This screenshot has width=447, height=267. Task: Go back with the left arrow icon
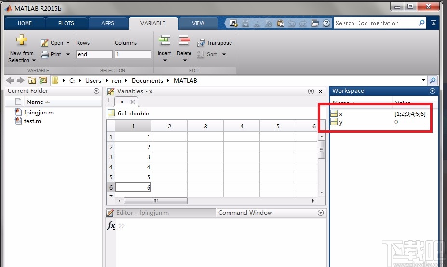(x=10, y=80)
